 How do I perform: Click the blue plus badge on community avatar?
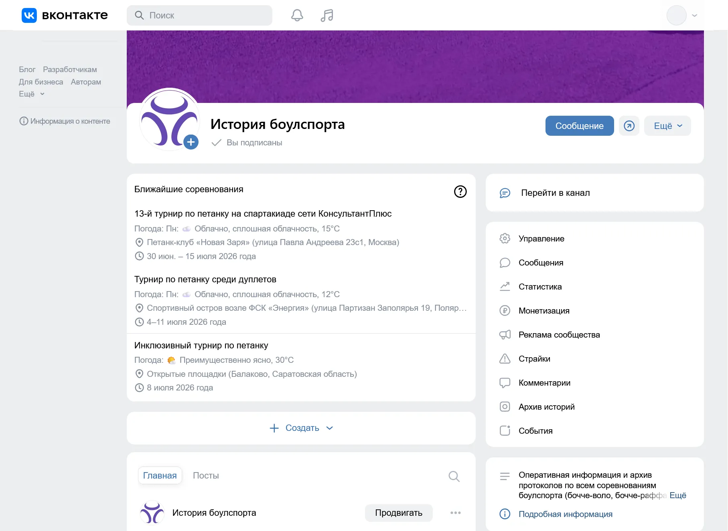[191, 142]
